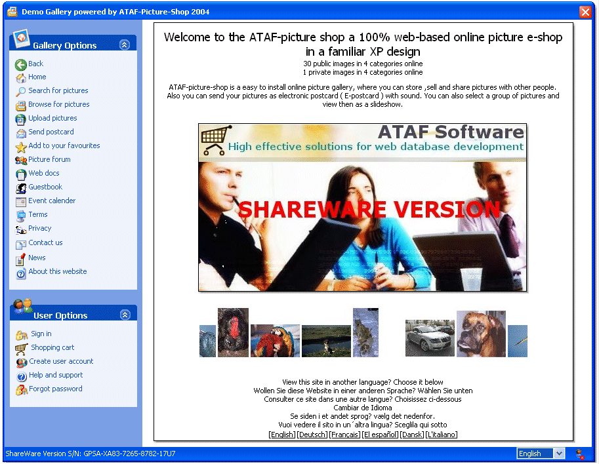Screen dimensions: 599x464
Task: Click the ATAF Software banner image
Action: coord(362,207)
